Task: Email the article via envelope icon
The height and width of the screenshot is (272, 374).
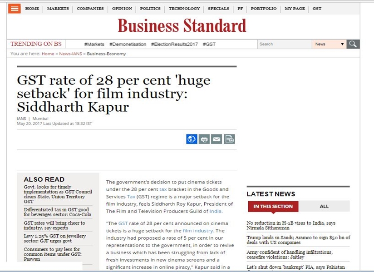Action: pos(217,139)
